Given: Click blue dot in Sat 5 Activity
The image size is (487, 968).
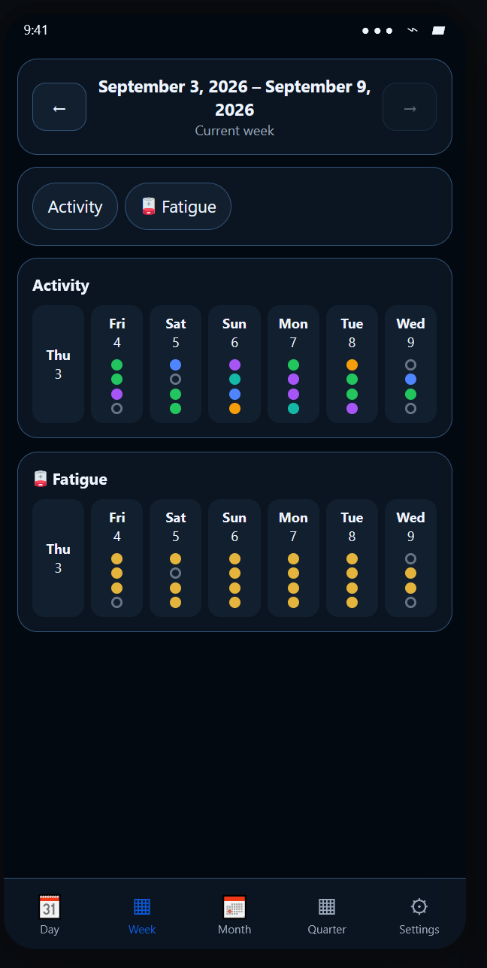Looking at the screenshot, I should pyautogui.click(x=176, y=365).
